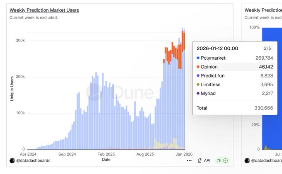Select the Limitless row in tooltip
The height and width of the screenshot is (174, 282).
coord(235,85)
